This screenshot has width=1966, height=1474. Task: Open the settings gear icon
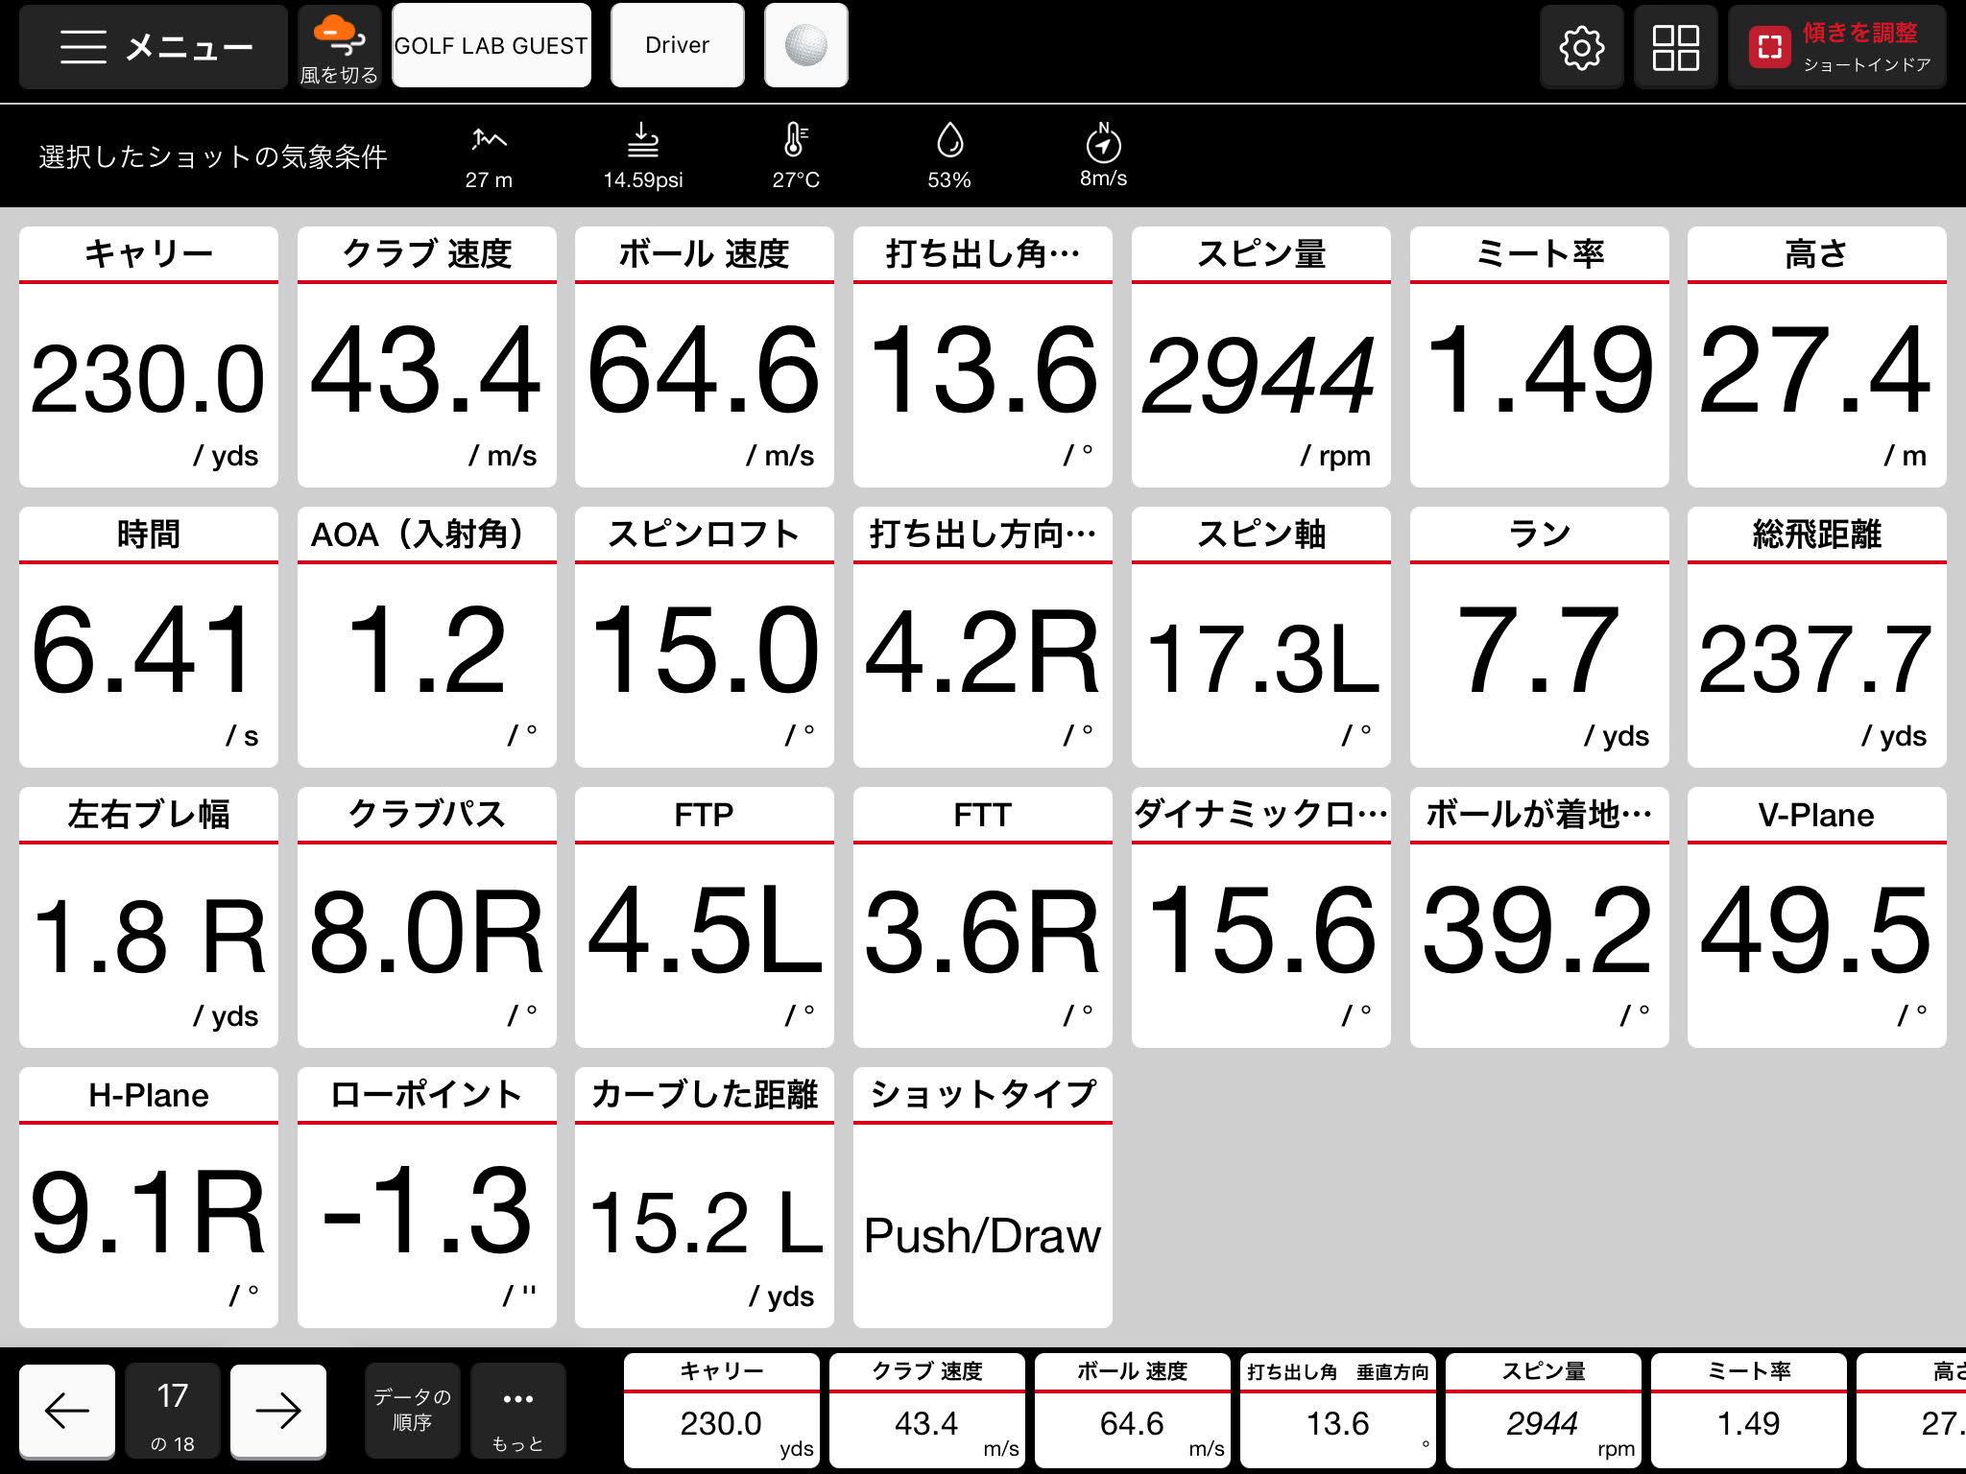point(1581,47)
